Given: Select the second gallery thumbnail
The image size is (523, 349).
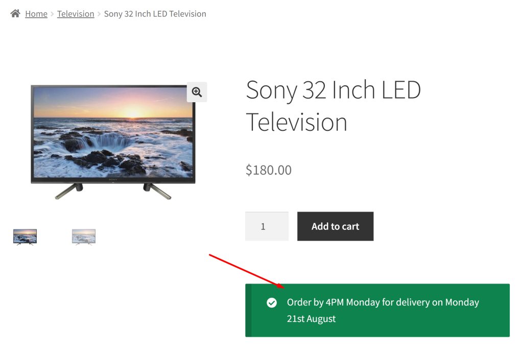Looking at the screenshot, I should (x=84, y=237).
